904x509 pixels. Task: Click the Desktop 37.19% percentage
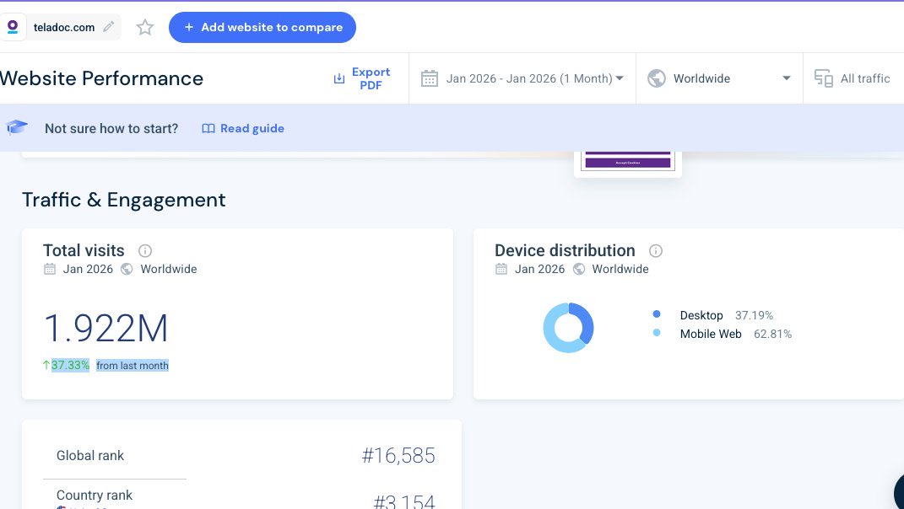(x=754, y=315)
